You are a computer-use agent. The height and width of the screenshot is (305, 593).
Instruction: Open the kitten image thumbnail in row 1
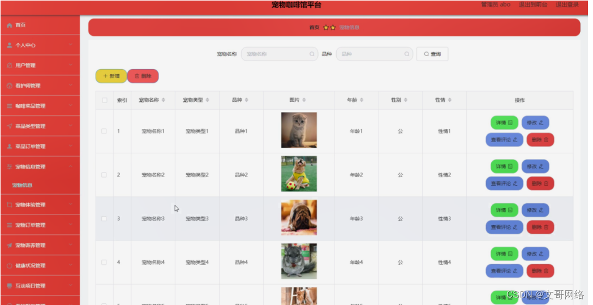299,130
